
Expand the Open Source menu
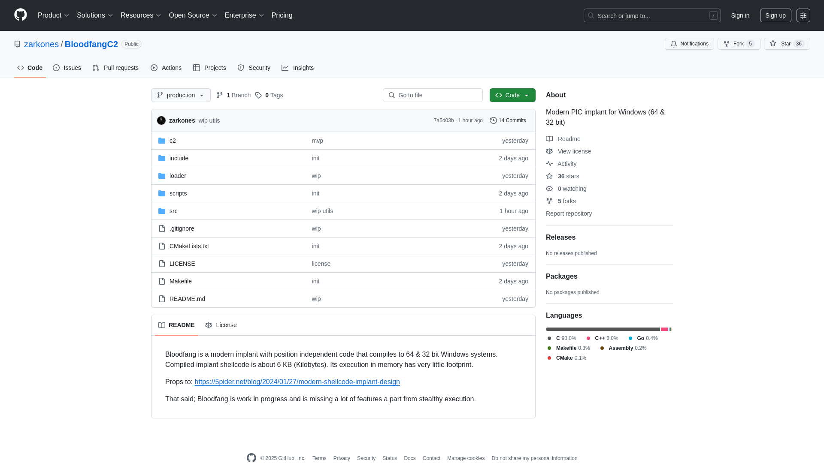pos(193,15)
